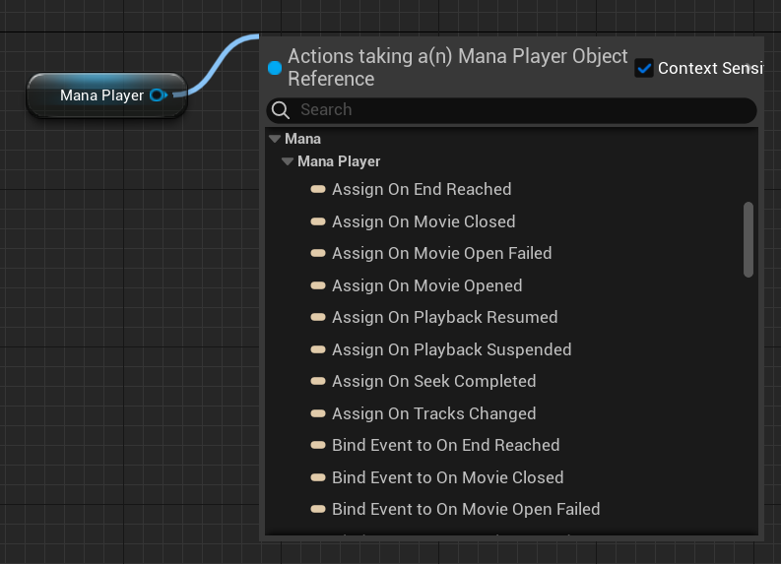
Task: Click the search magnifier icon
Action: pyautogui.click(x=281, y=110)
